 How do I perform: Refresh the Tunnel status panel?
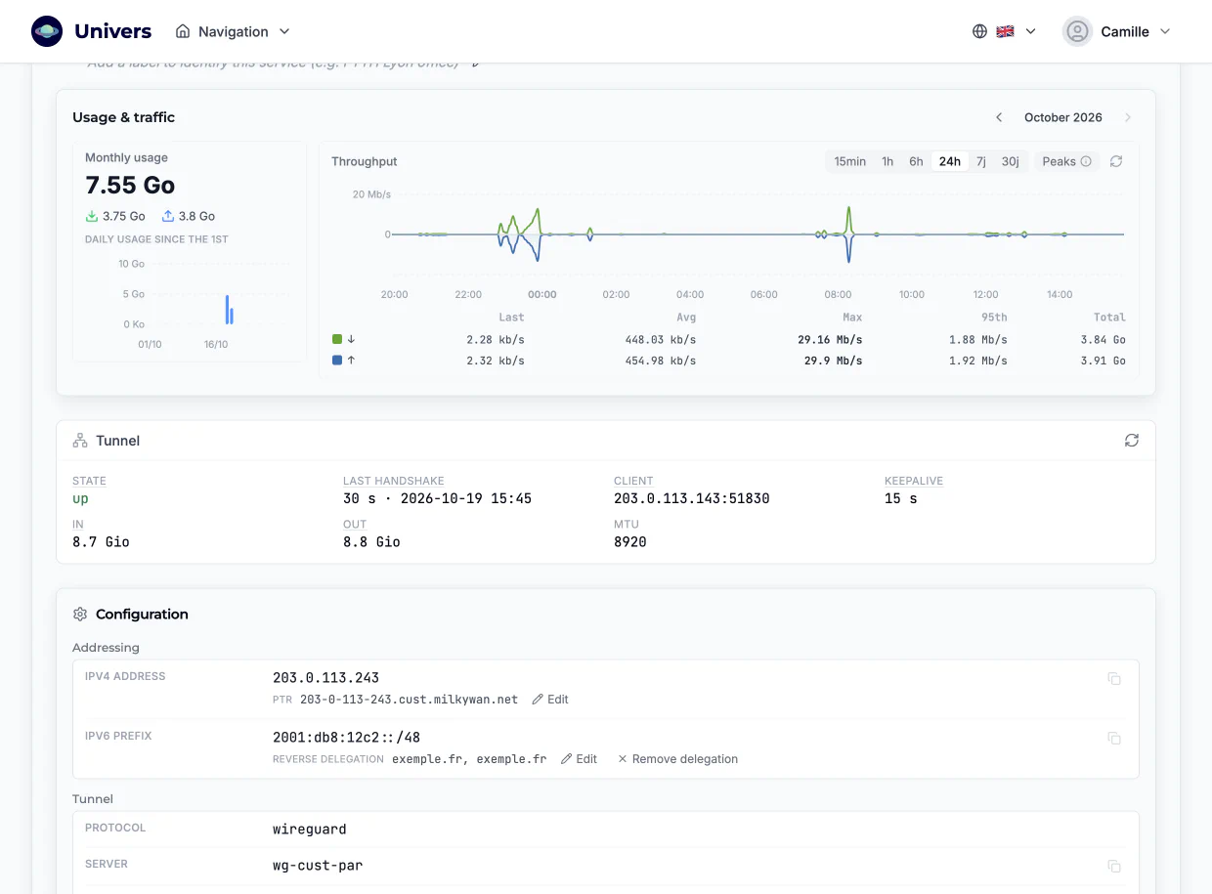pyautogui.click(x=1132, y=441)
